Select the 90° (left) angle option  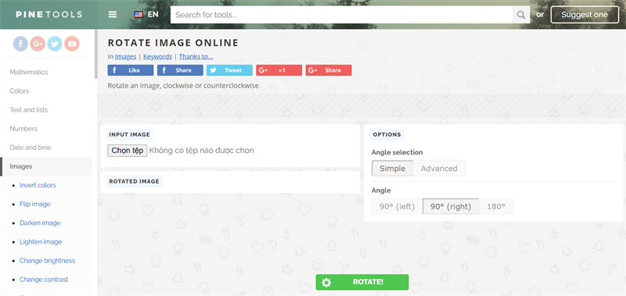(x=397, y=206)
